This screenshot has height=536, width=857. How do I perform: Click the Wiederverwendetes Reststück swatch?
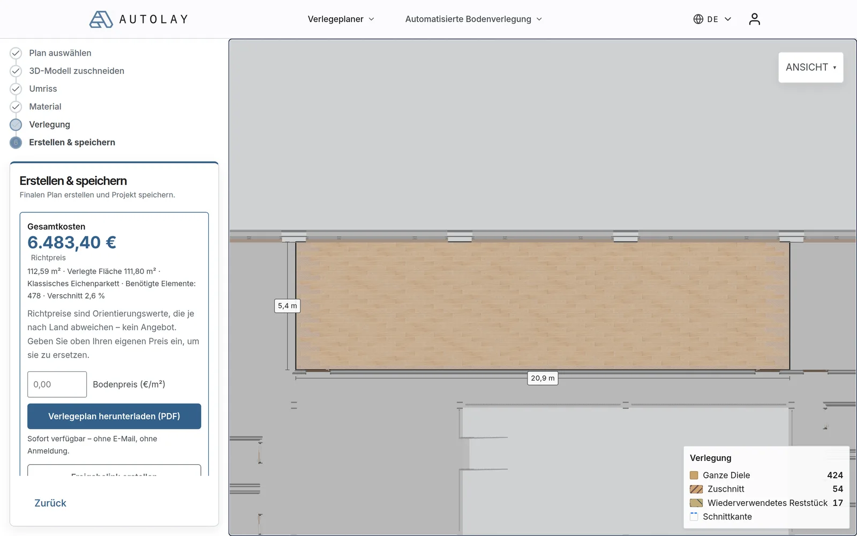[696, 503]
